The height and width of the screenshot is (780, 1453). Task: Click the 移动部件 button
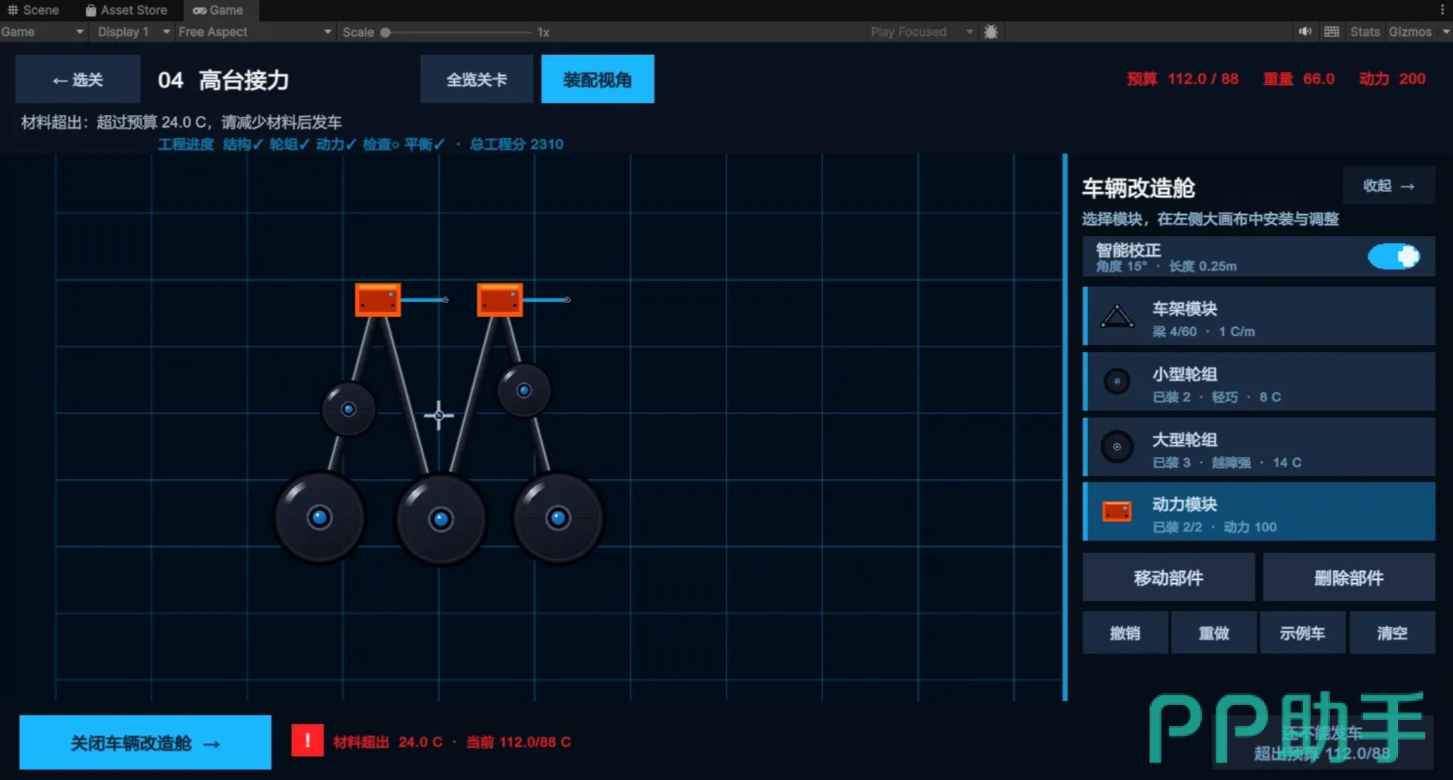click(x=1168, y=577)
